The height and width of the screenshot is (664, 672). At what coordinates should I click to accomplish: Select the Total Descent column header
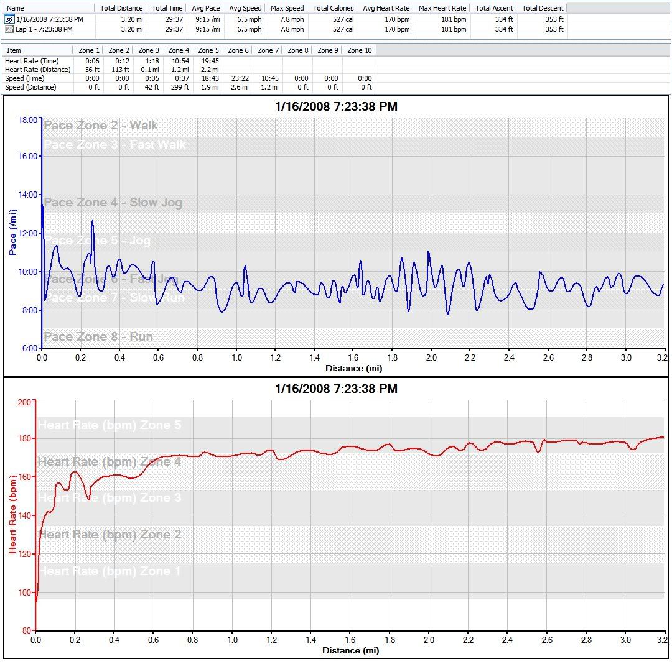coord(543,8)
